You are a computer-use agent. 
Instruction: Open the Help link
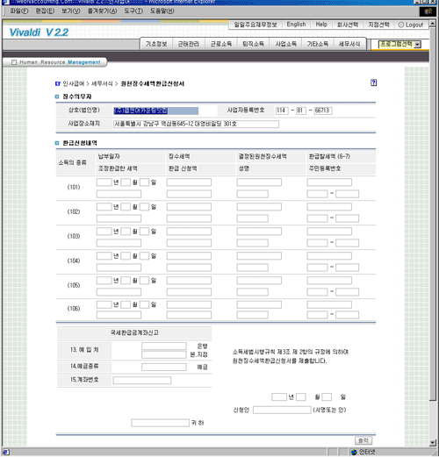coord(321,25)
